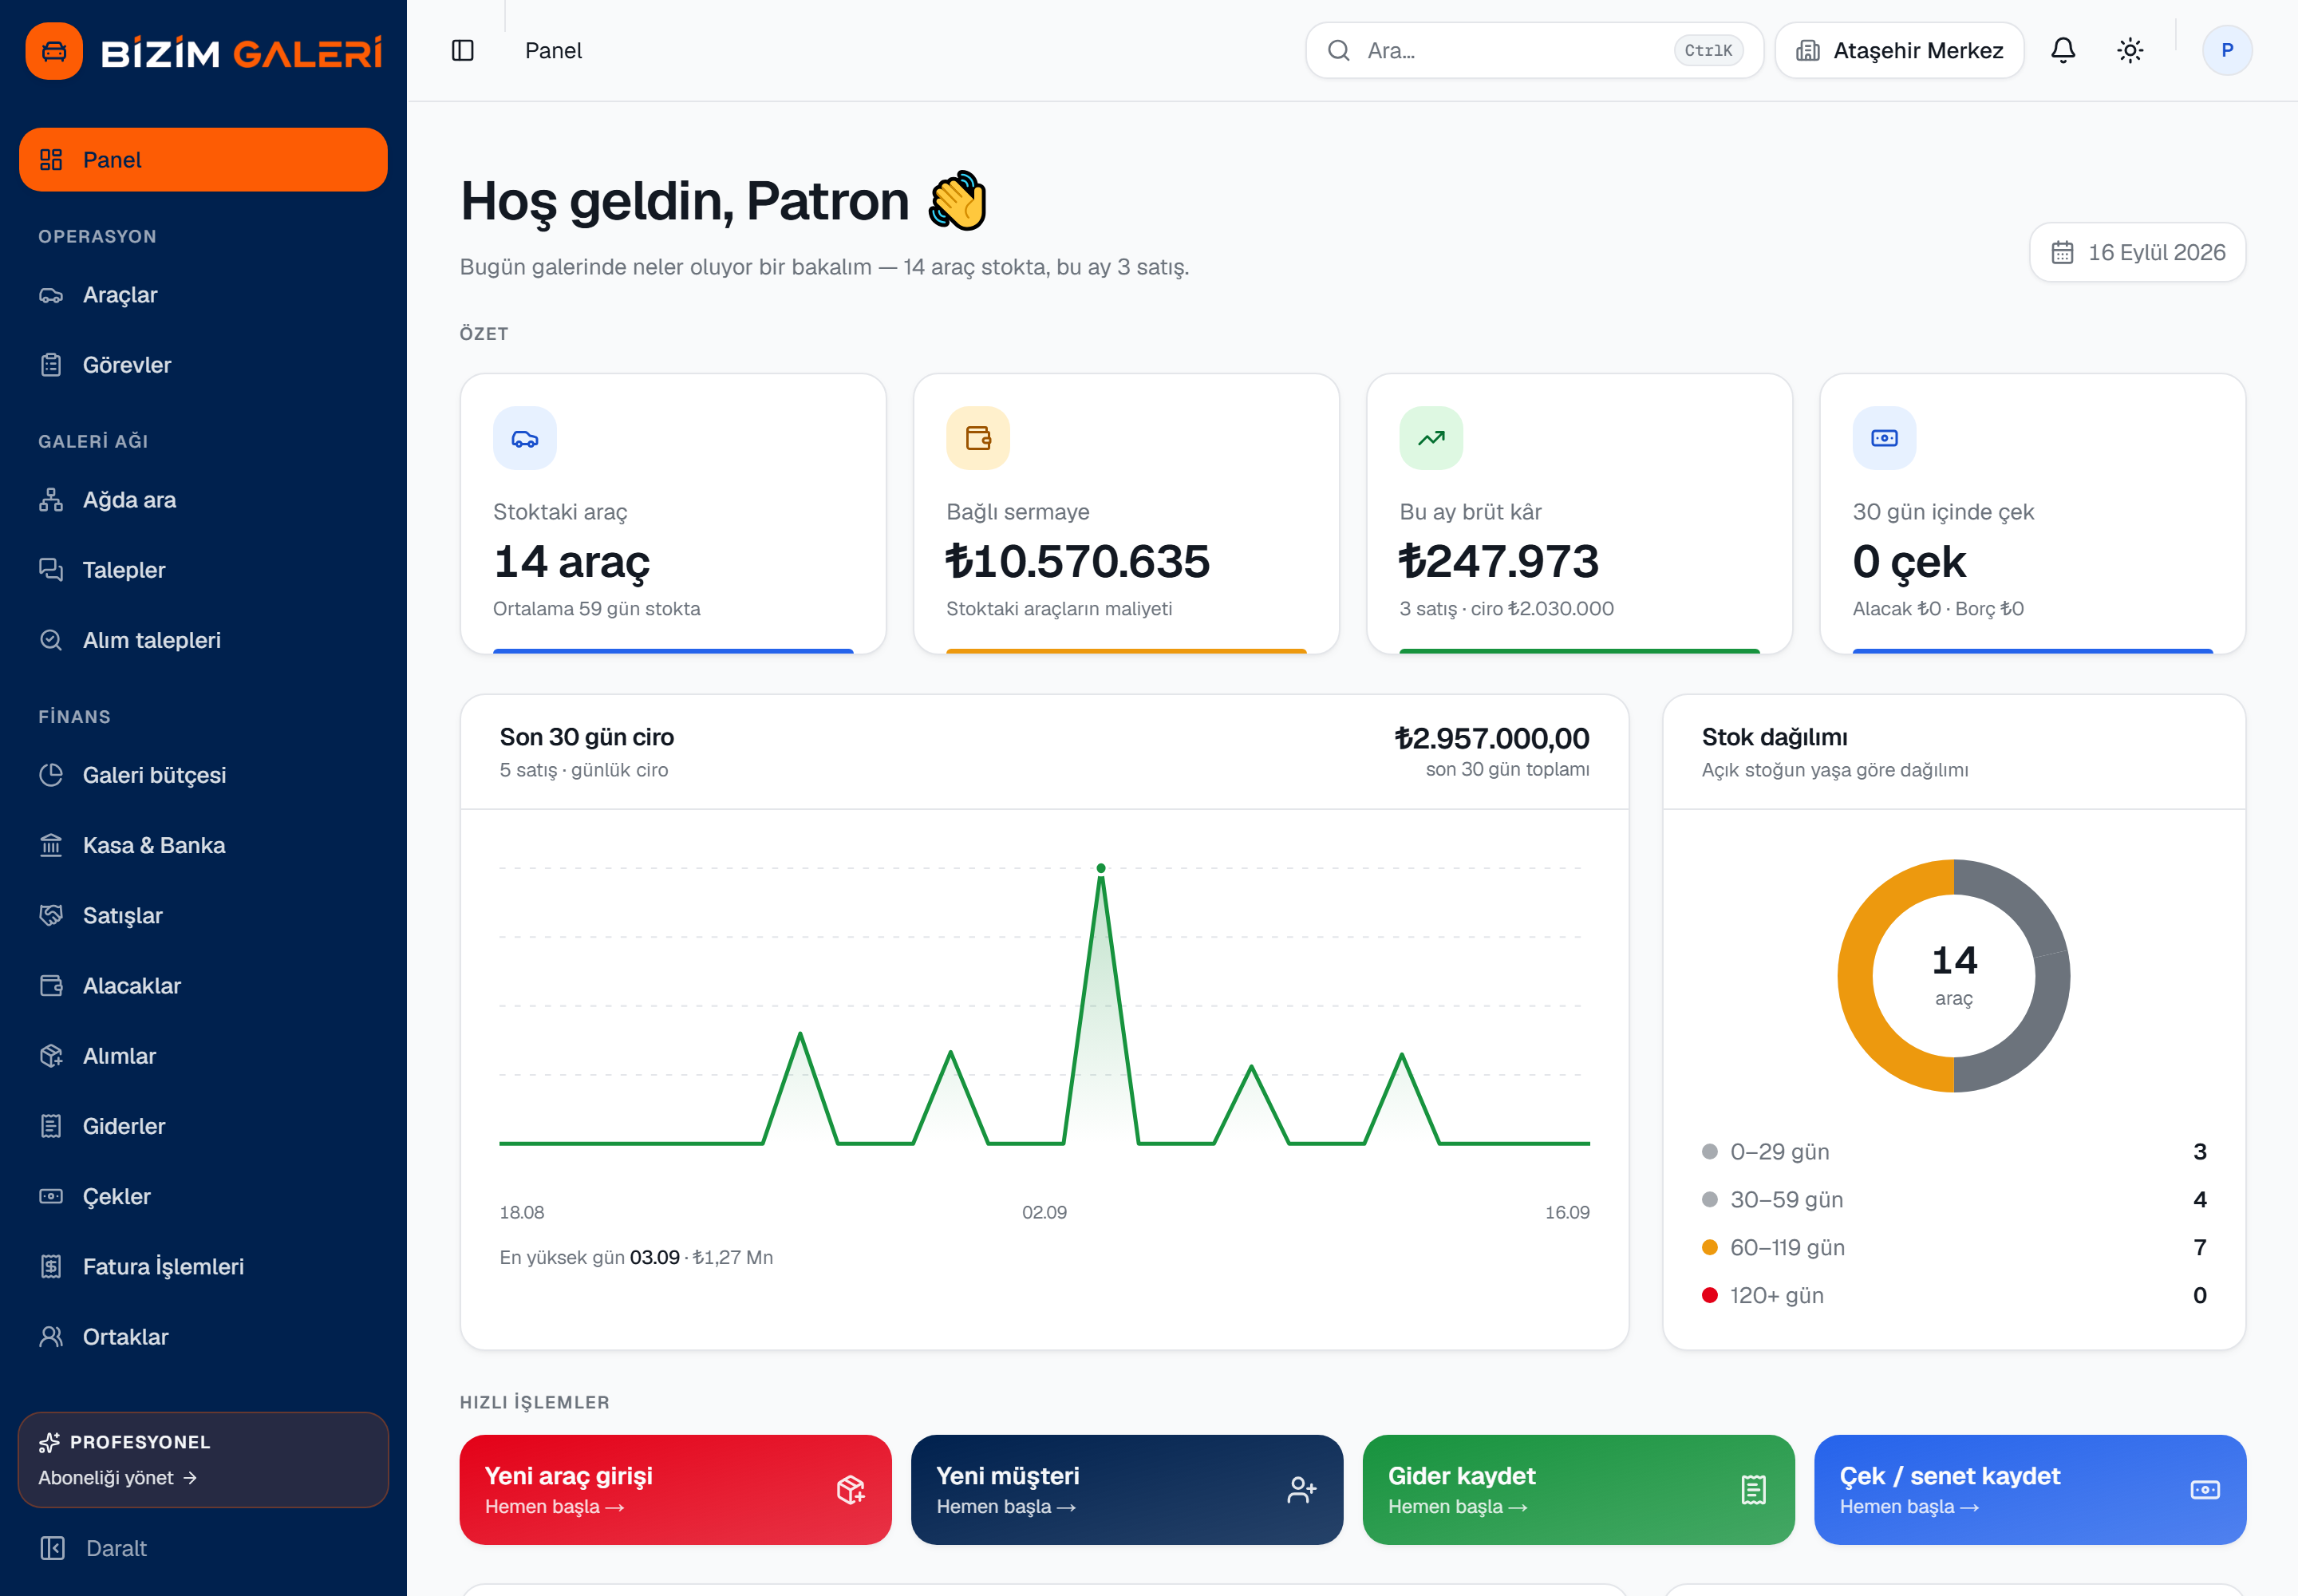Click the Çek / senet kaydet banknote icon
The height and width of the screenshot is (1596, 2298).
point(2204,1490)
